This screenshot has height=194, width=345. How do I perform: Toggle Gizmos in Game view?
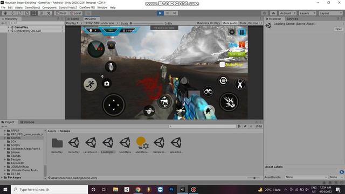click(x=253, y=23)
